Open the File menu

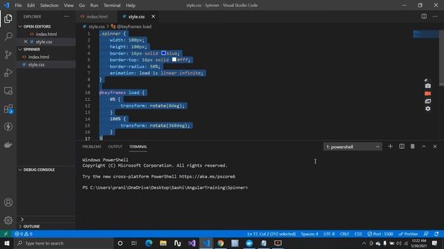(x=18, y=5)
